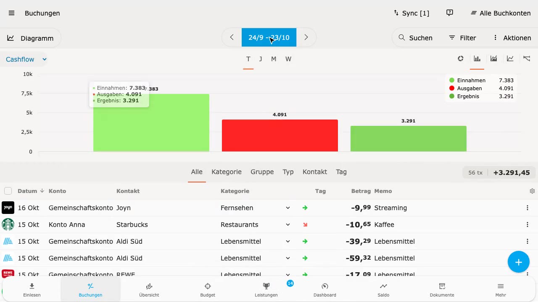Switch chart interval to W
The width and height of the screenshot is (538, 302).
(288, 59)
